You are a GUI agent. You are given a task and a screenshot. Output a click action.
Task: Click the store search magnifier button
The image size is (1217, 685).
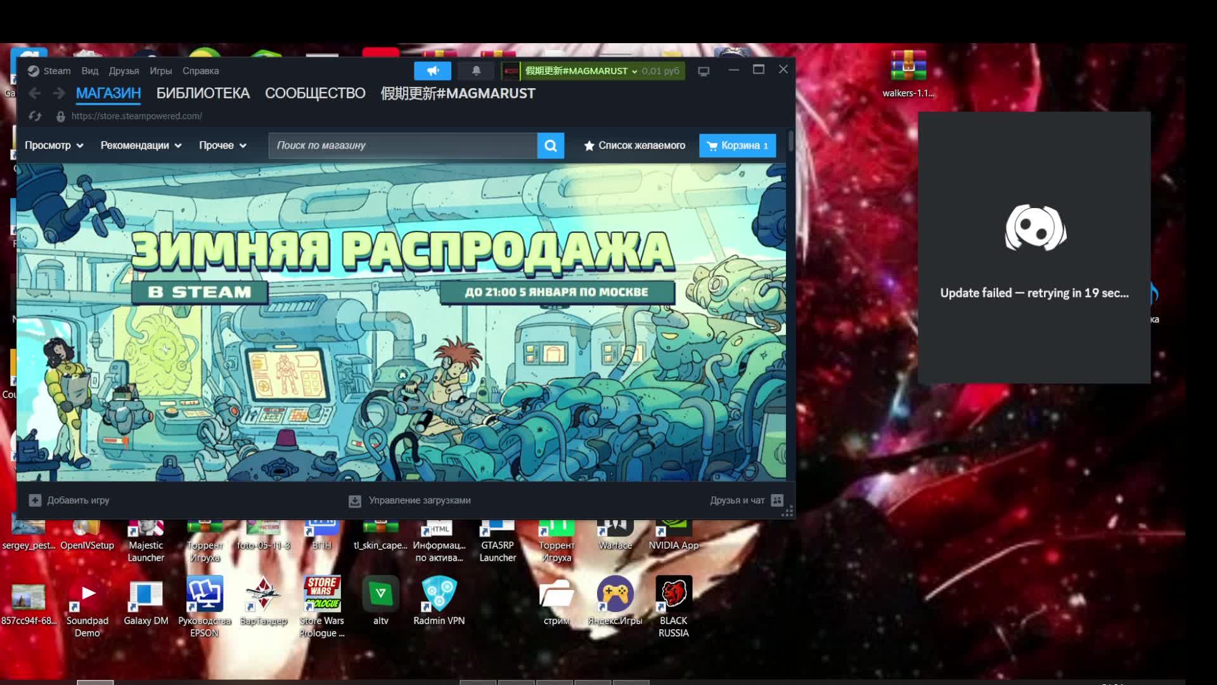[x=550, y=146]
